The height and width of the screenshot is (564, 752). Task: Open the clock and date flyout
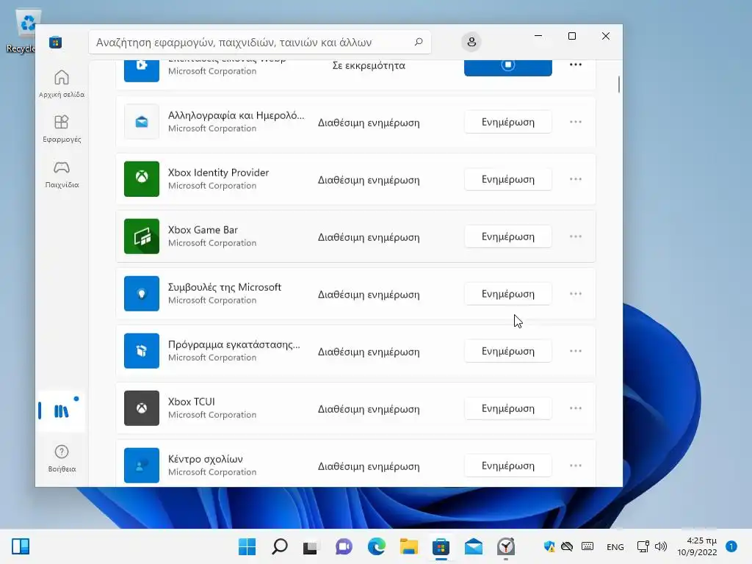(x=698, y=546)
